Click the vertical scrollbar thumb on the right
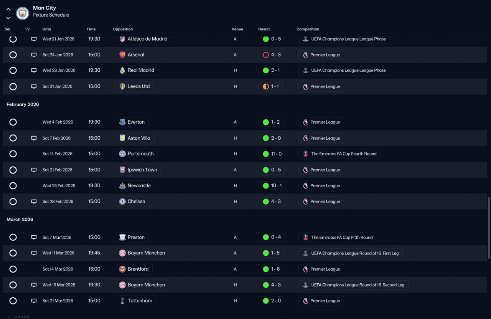Screen dimensions: 491x319 click(x=489, y=228)
